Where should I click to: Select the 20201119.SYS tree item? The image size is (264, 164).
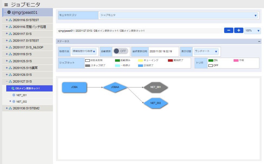coord(28,54)
